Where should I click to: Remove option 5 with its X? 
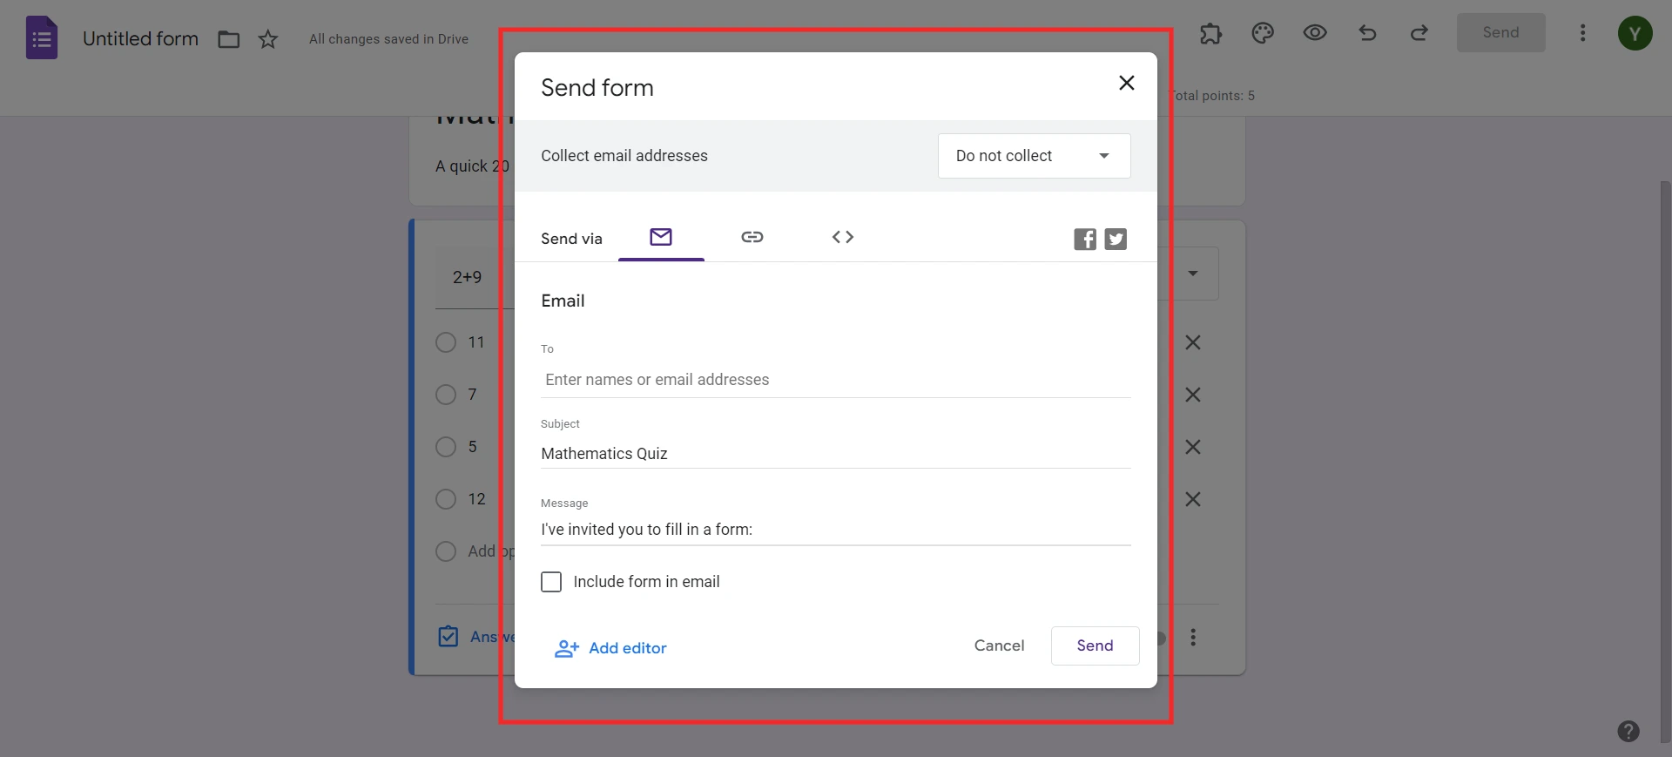[x=1193, y=447]
